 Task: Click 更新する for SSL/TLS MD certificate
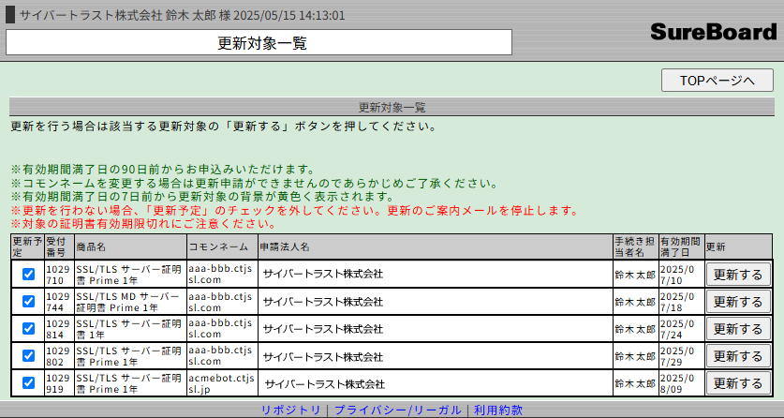tap(738, 302)
